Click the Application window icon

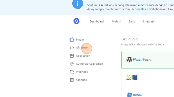(72, 56)
